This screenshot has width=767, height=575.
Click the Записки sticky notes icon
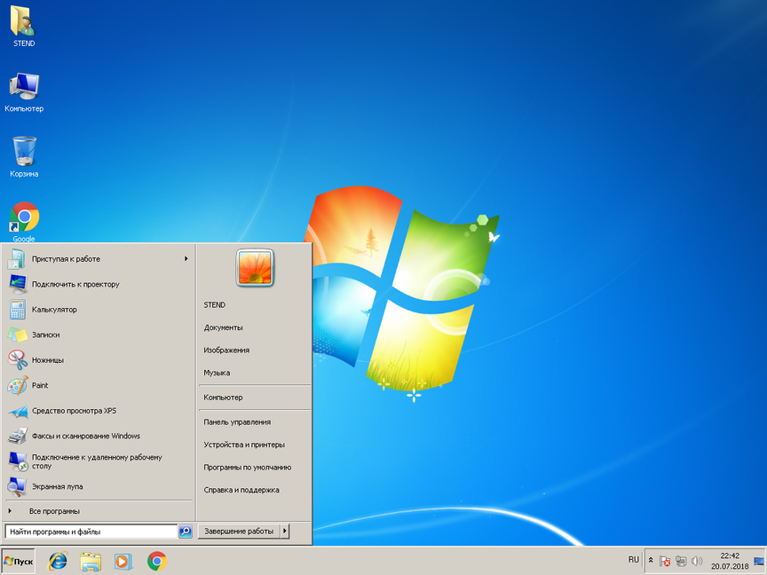click(x=18, y=335)
